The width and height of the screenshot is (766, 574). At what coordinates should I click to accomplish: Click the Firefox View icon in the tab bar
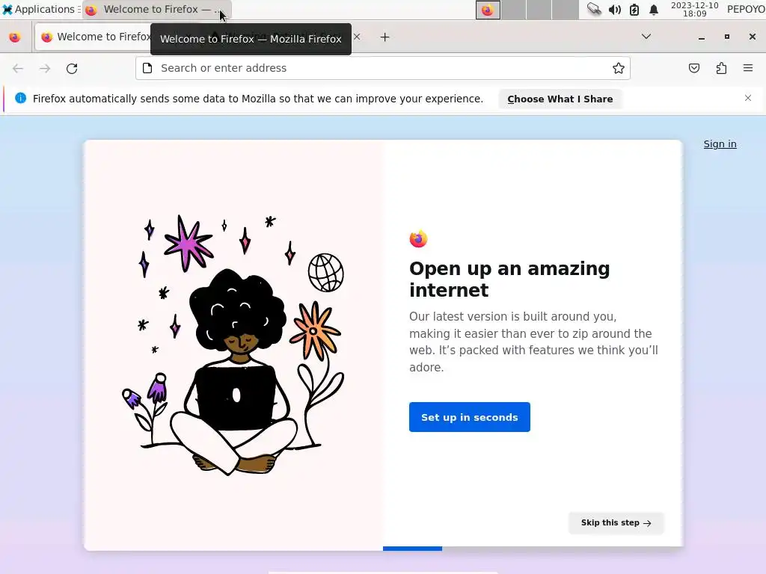point(15,37)
